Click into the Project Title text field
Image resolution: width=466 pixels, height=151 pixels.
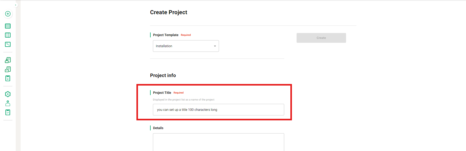click(x=218, y=110)
